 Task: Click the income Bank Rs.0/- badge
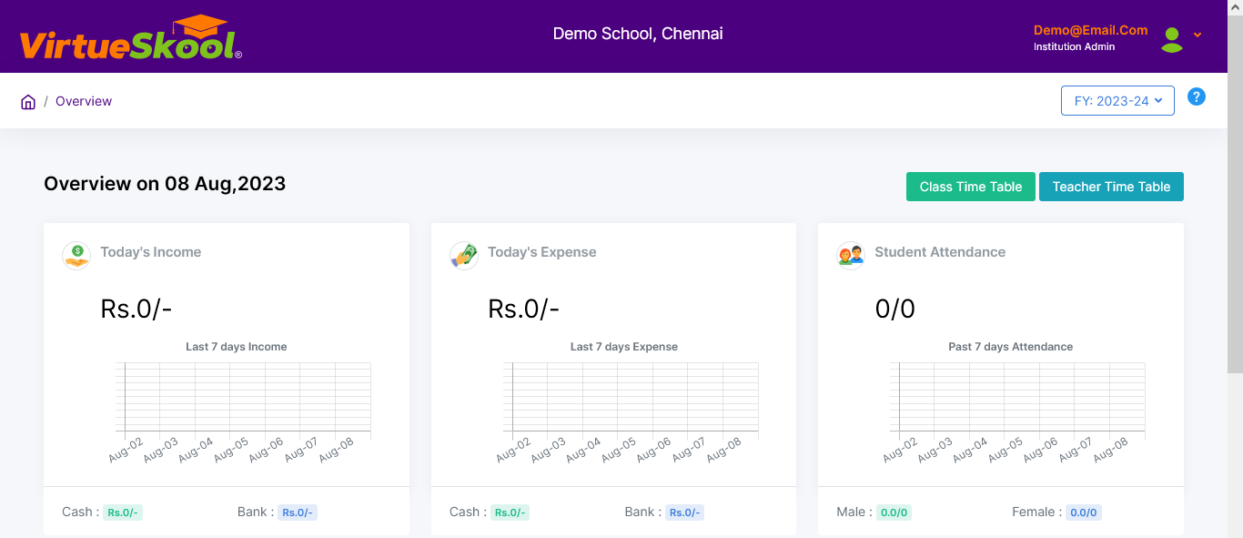coord(298,513)
